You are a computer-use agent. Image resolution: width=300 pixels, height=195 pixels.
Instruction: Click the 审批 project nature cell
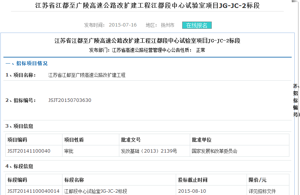click(69, 151)
